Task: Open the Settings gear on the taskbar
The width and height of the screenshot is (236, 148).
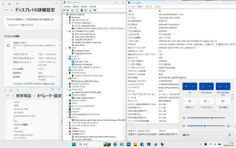Action: (x=115, y=144)
